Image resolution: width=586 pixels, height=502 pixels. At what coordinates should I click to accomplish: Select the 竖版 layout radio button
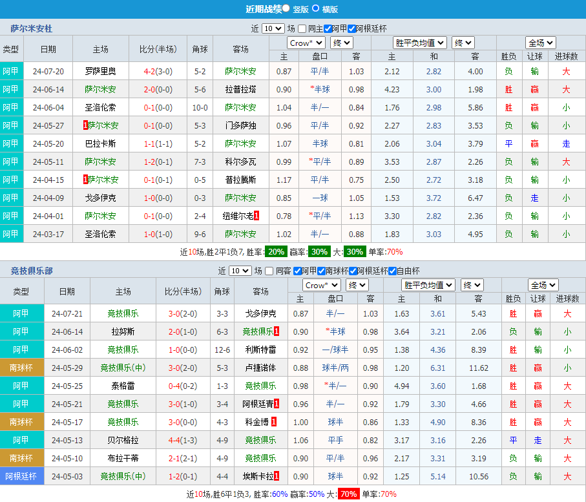pyautogui.click(x=286, y=8)
